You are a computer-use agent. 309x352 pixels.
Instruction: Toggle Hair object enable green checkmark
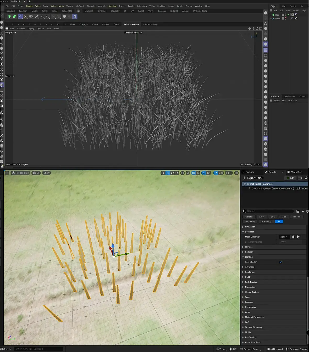[288, 15]
